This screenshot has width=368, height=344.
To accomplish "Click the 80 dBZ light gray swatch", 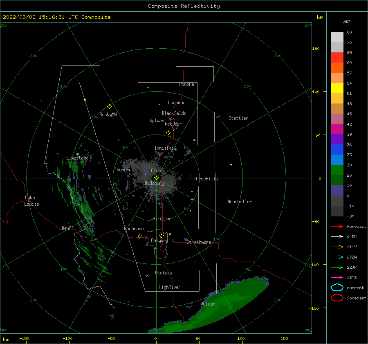I will click(337, 37).
